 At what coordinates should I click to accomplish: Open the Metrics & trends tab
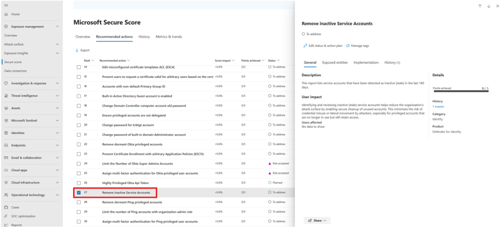coord(168,37)
